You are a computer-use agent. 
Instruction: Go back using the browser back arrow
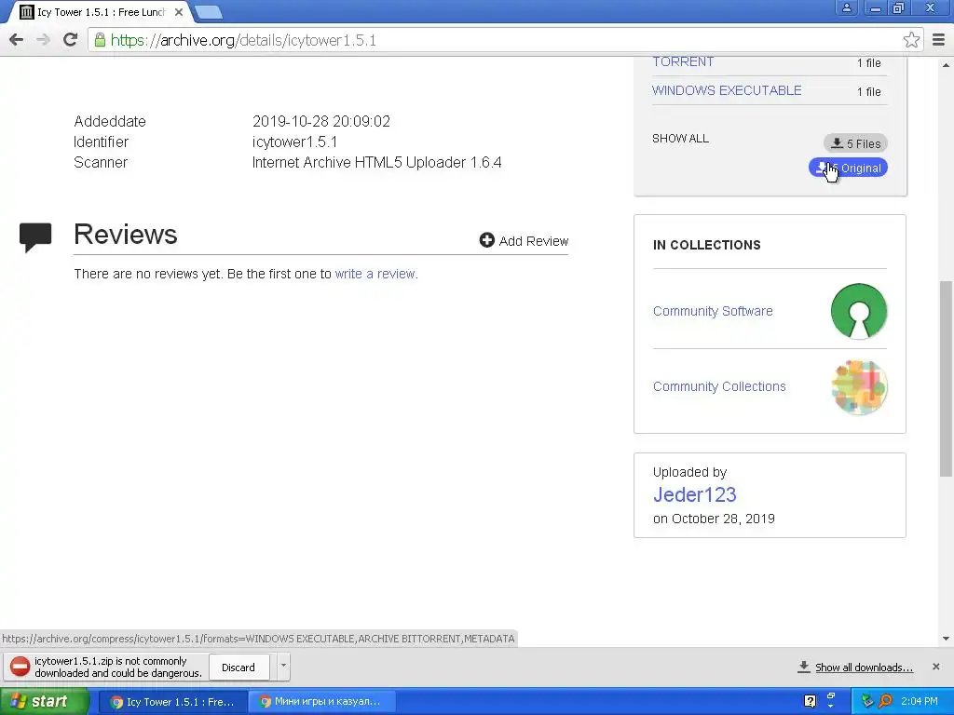tap(17, 40)
